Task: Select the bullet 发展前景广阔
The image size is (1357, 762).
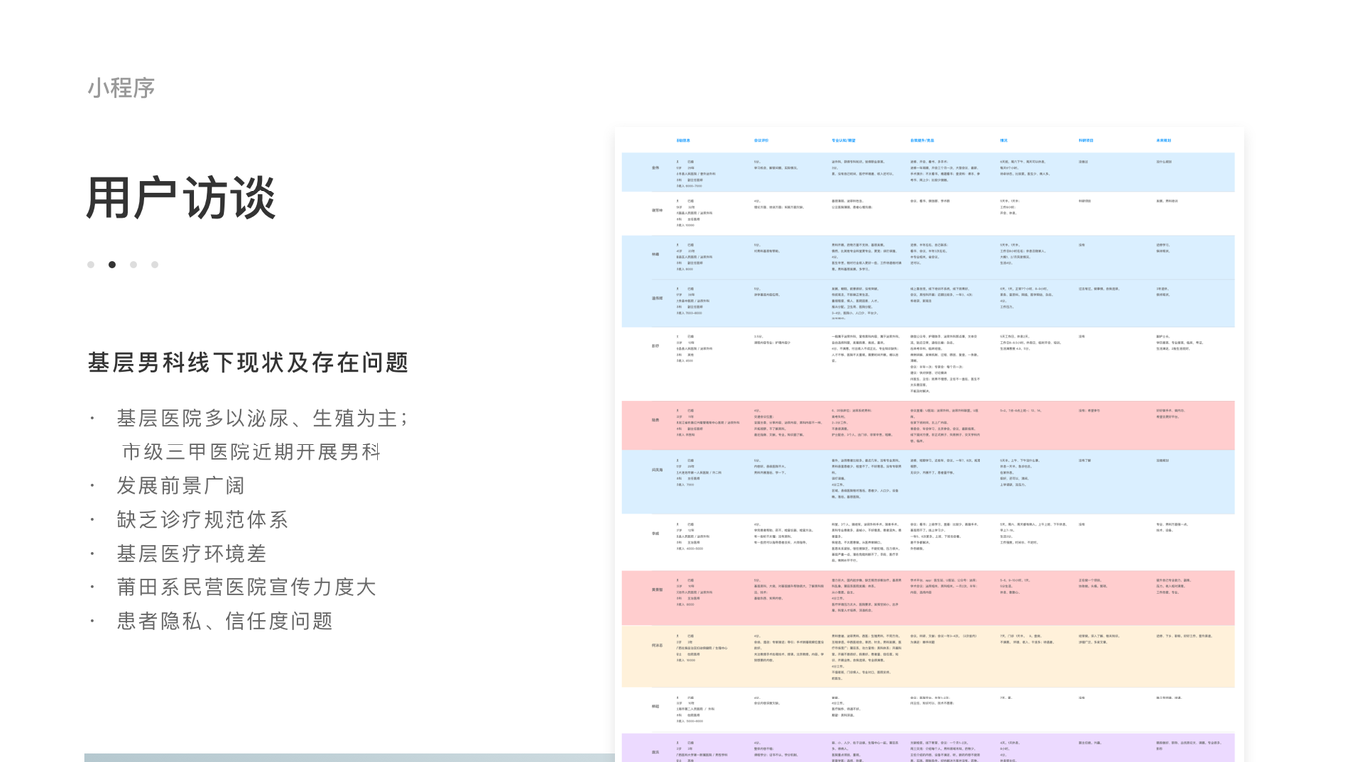Action: [x=181, y=486]
